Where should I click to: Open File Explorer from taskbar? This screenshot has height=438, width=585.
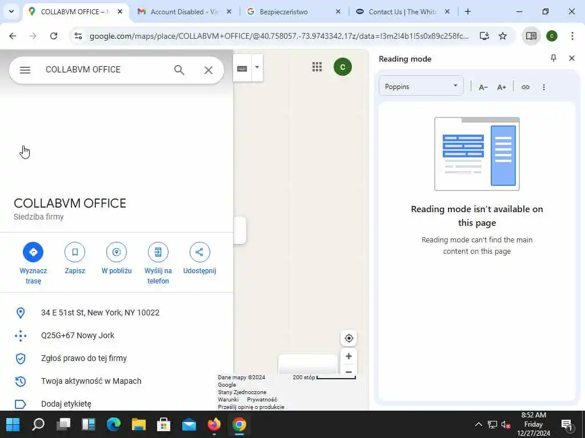click(139, 424)
